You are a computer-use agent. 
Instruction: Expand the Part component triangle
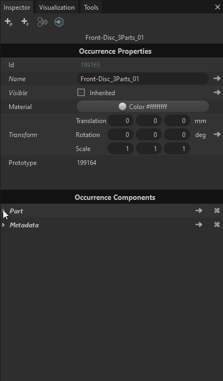pyautogui.click(x=3, y=211)
